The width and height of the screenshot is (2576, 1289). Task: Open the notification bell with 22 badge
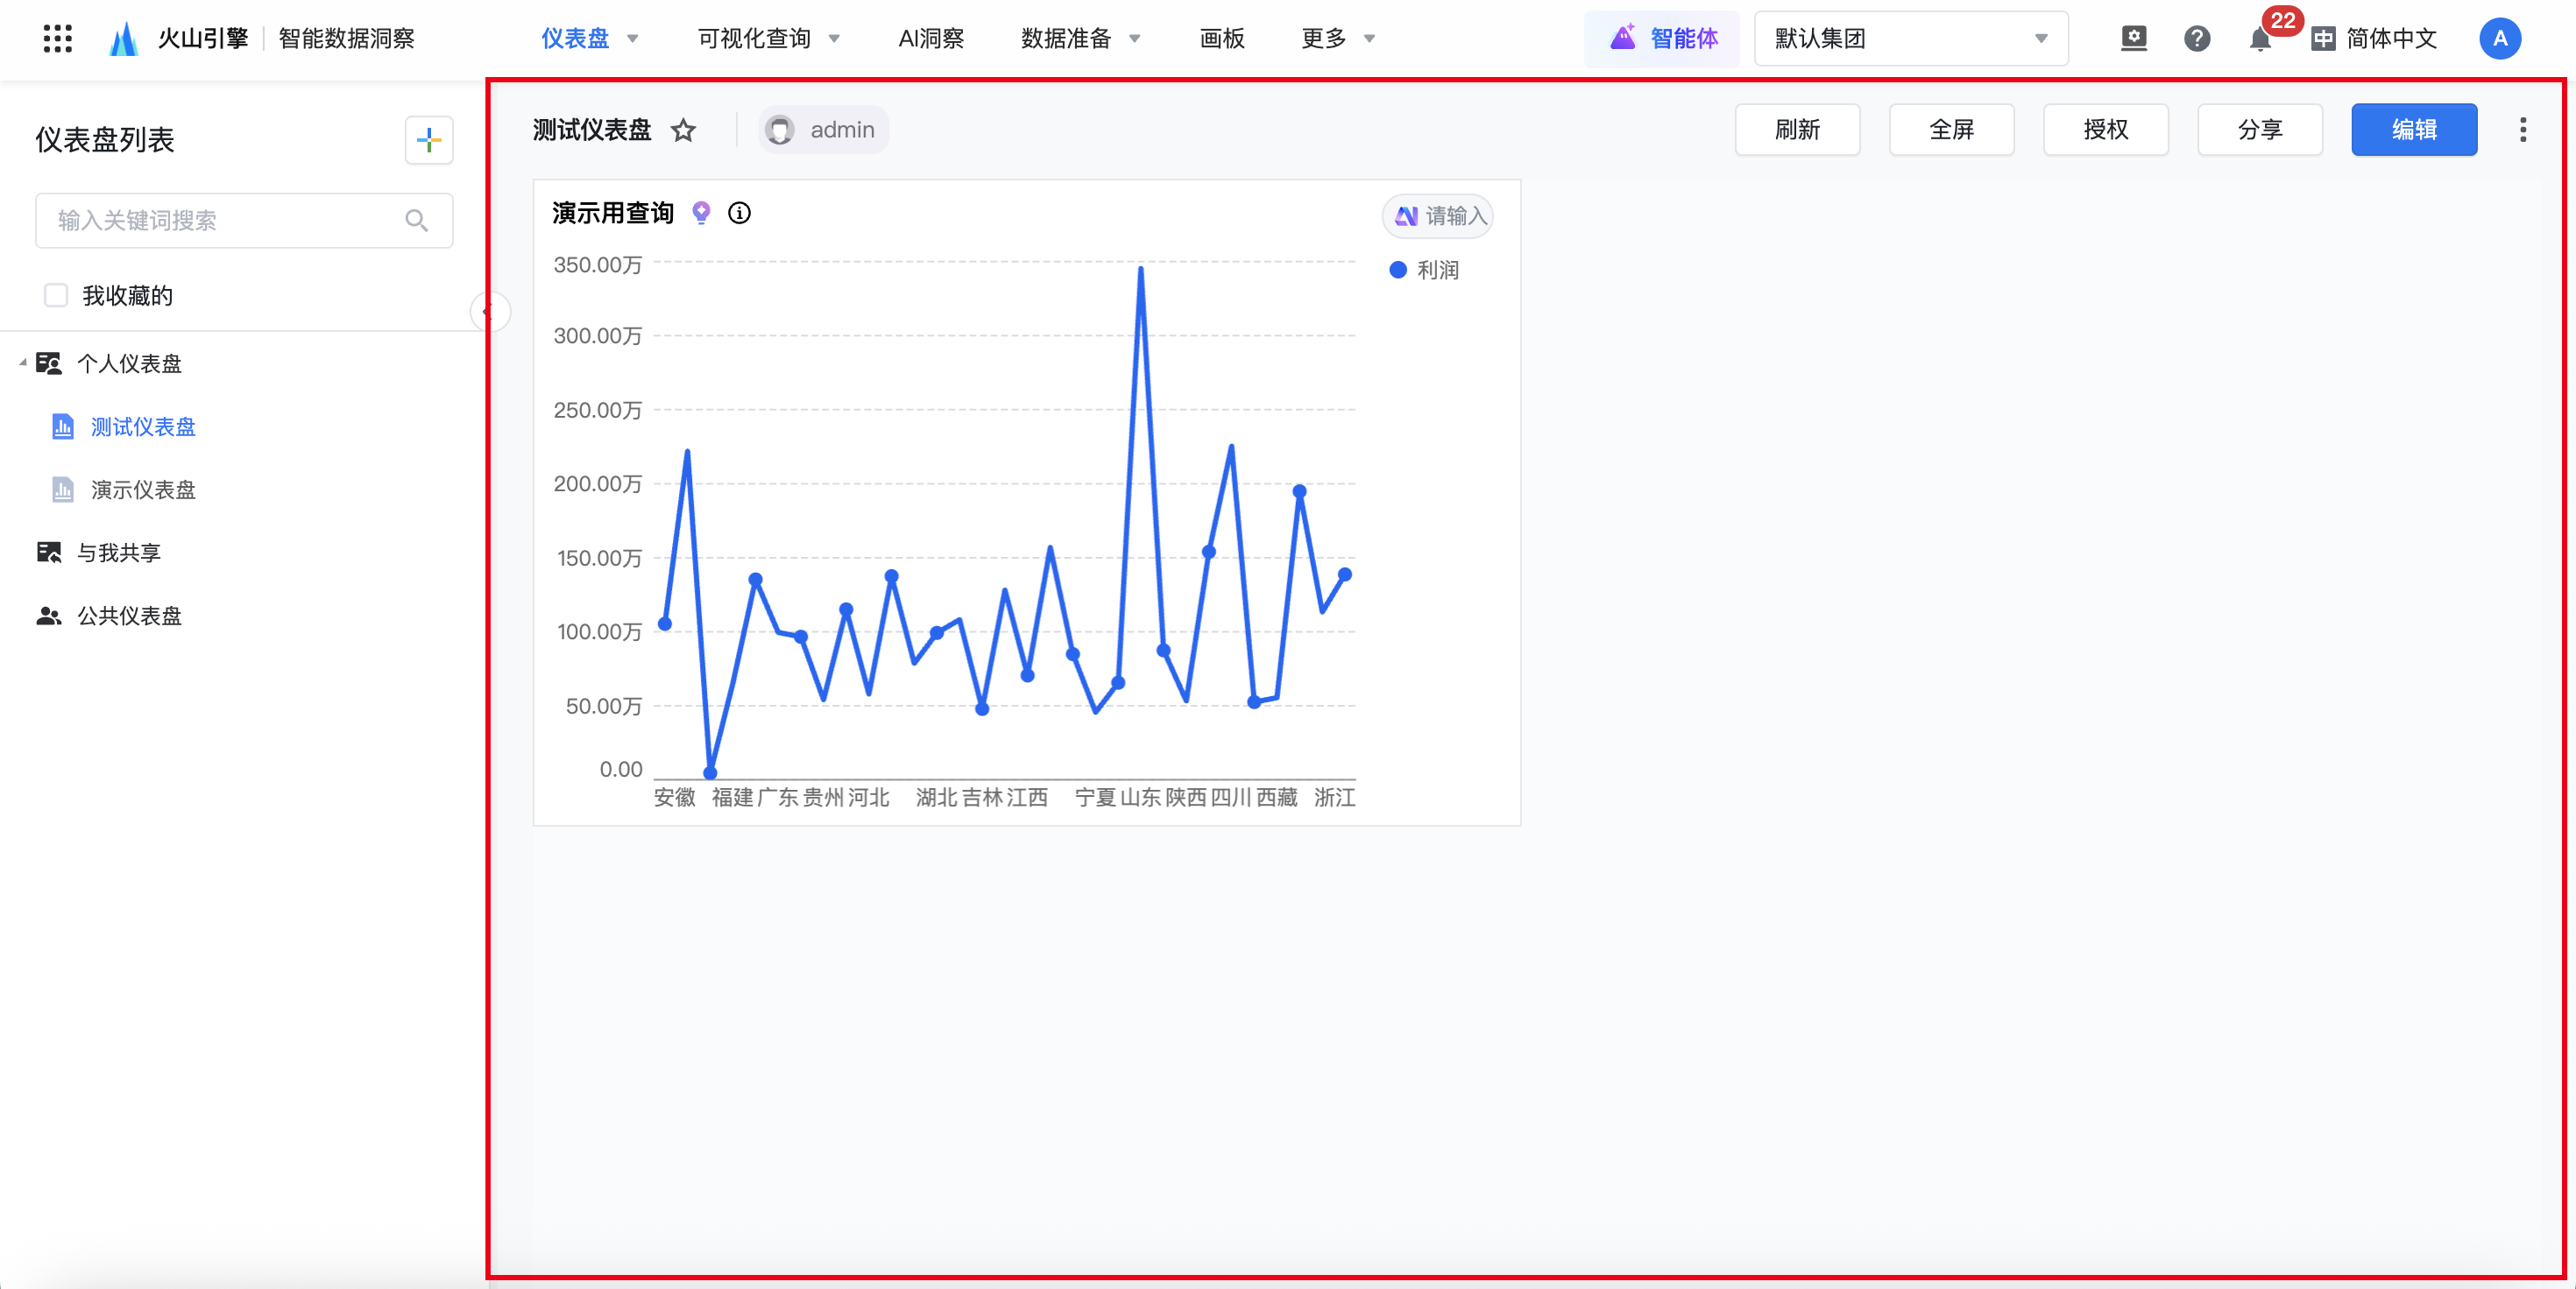(2259, 40)
